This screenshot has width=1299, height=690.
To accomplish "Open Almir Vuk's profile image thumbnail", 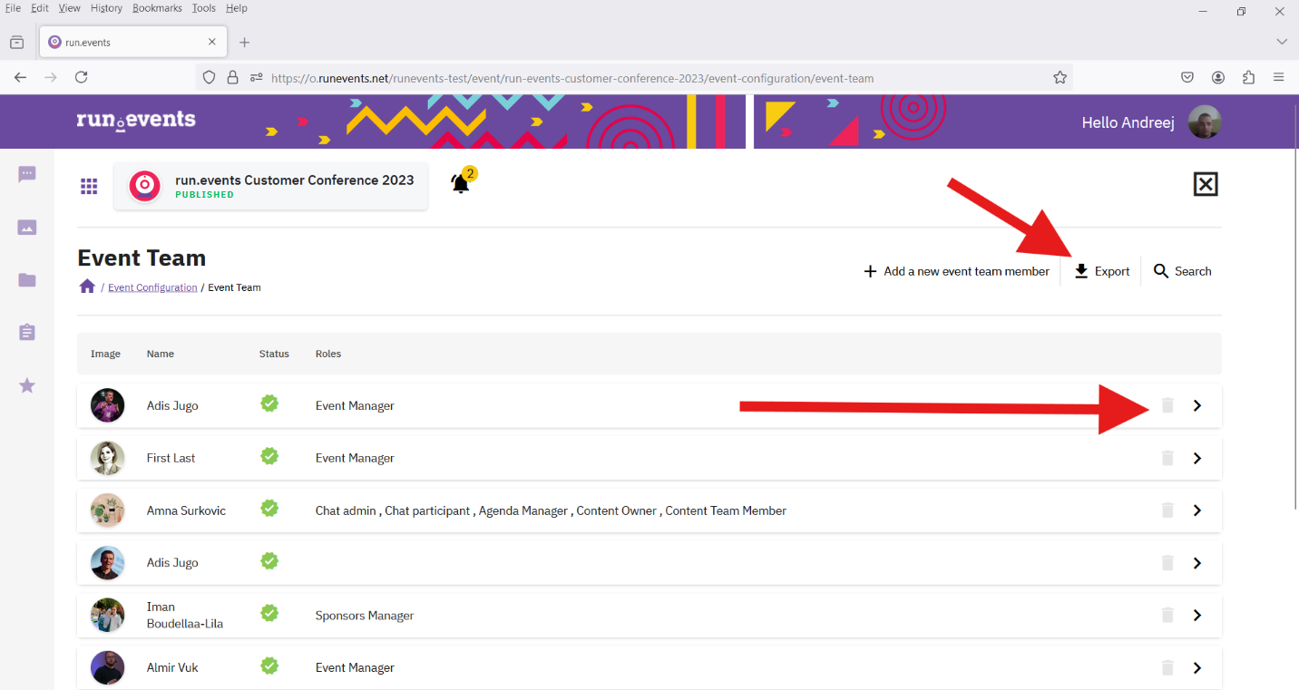I will point(107,668).
